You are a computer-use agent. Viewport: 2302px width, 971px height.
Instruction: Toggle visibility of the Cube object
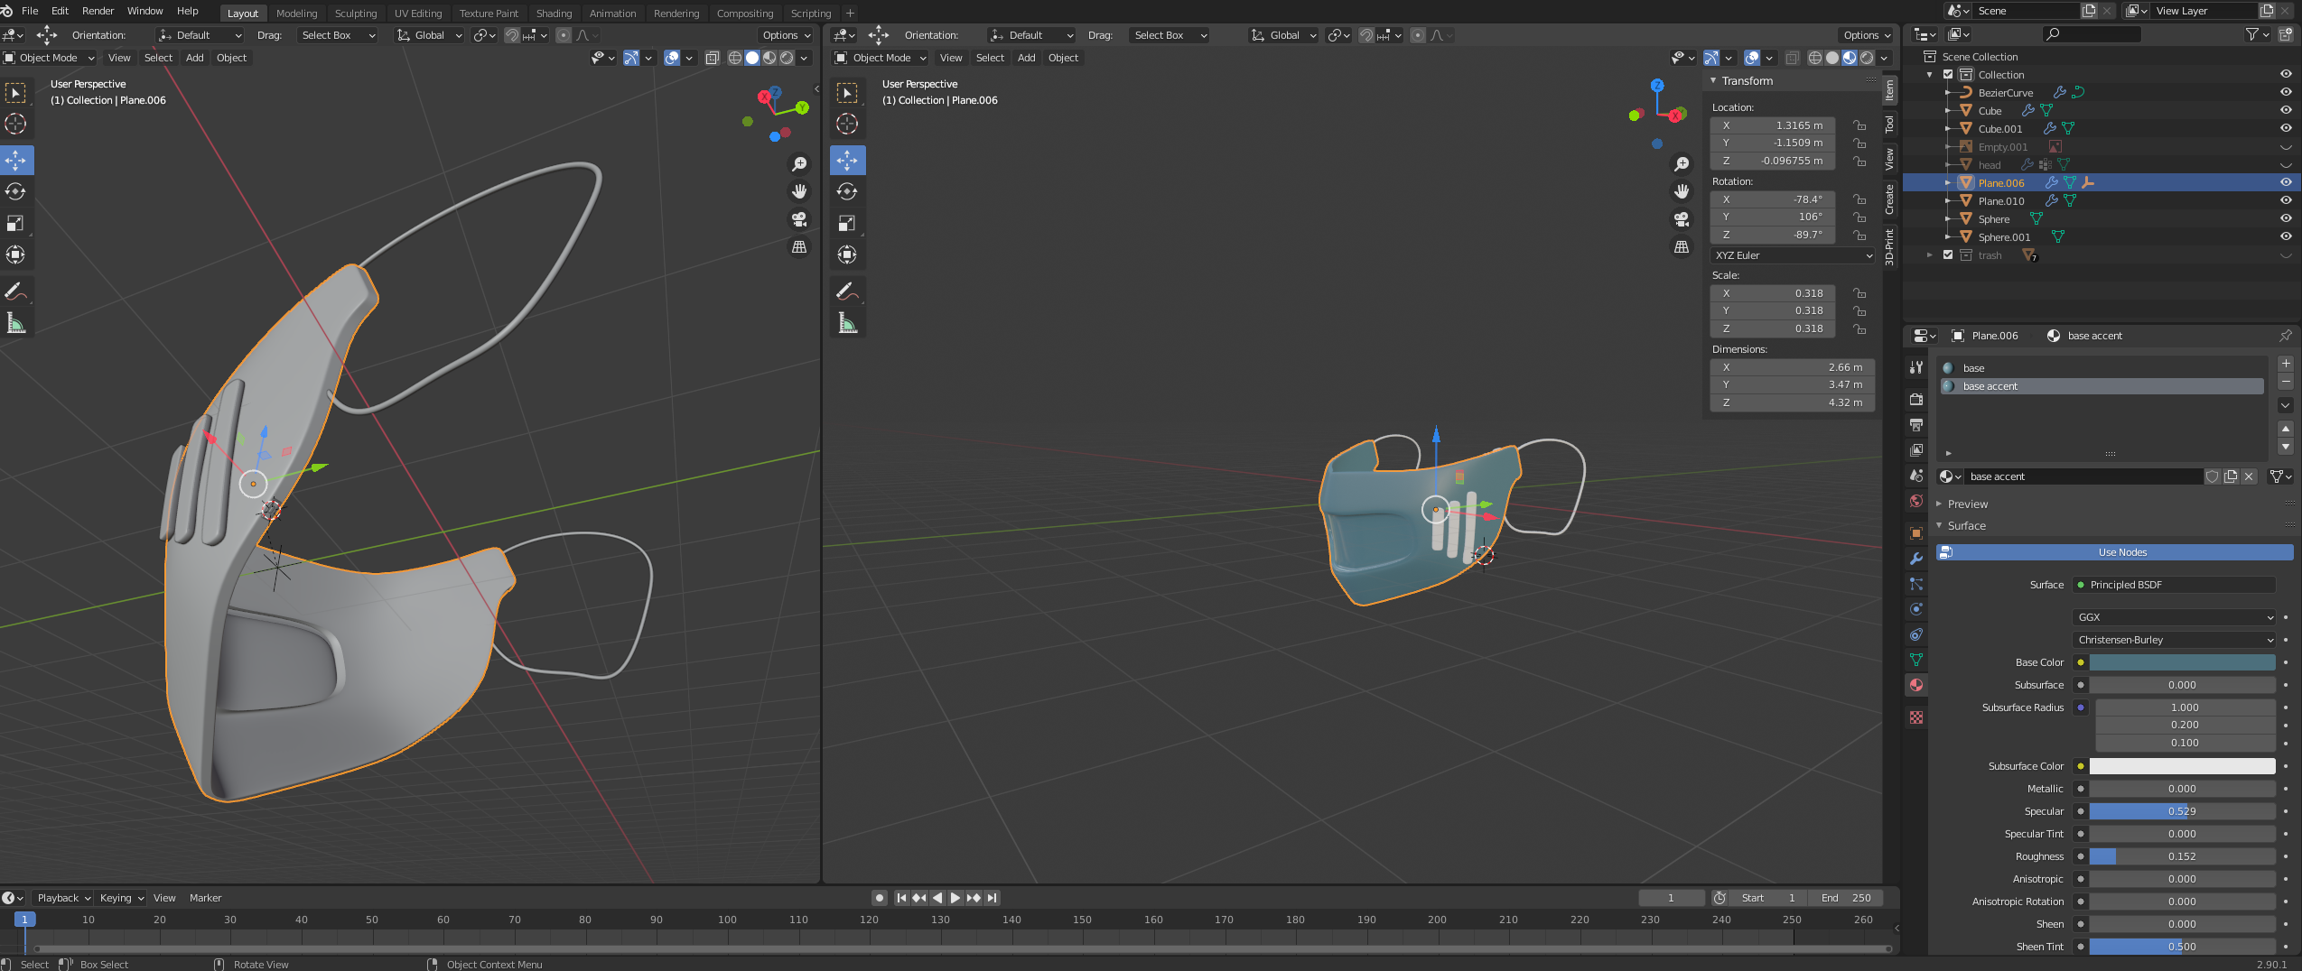click(x=2285, y=110)
